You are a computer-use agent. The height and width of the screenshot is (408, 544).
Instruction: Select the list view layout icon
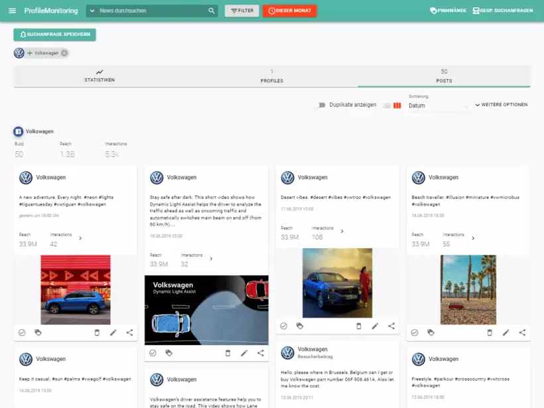pyautogui.click(x=387, y=105)
